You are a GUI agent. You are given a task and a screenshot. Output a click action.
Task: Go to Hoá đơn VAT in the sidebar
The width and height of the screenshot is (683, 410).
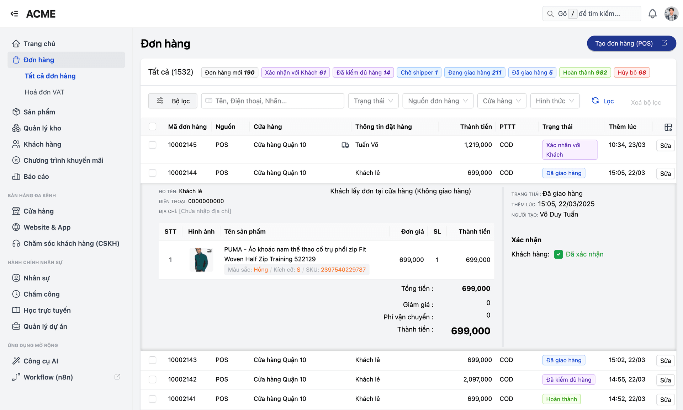(44, 92)
